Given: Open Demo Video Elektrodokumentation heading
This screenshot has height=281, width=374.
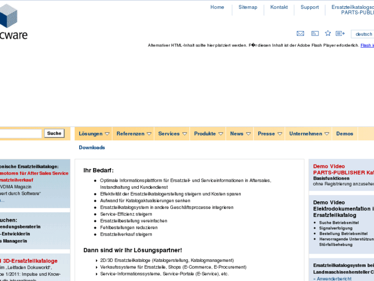Looking at the screenshot, I should 344,209.
